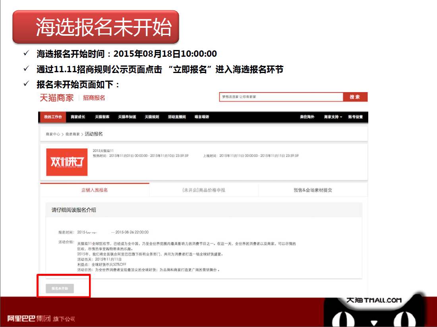The image size is (437, 327).
Task: Click 喵言喵语 in the nav bar
Action: click(202, 117)
